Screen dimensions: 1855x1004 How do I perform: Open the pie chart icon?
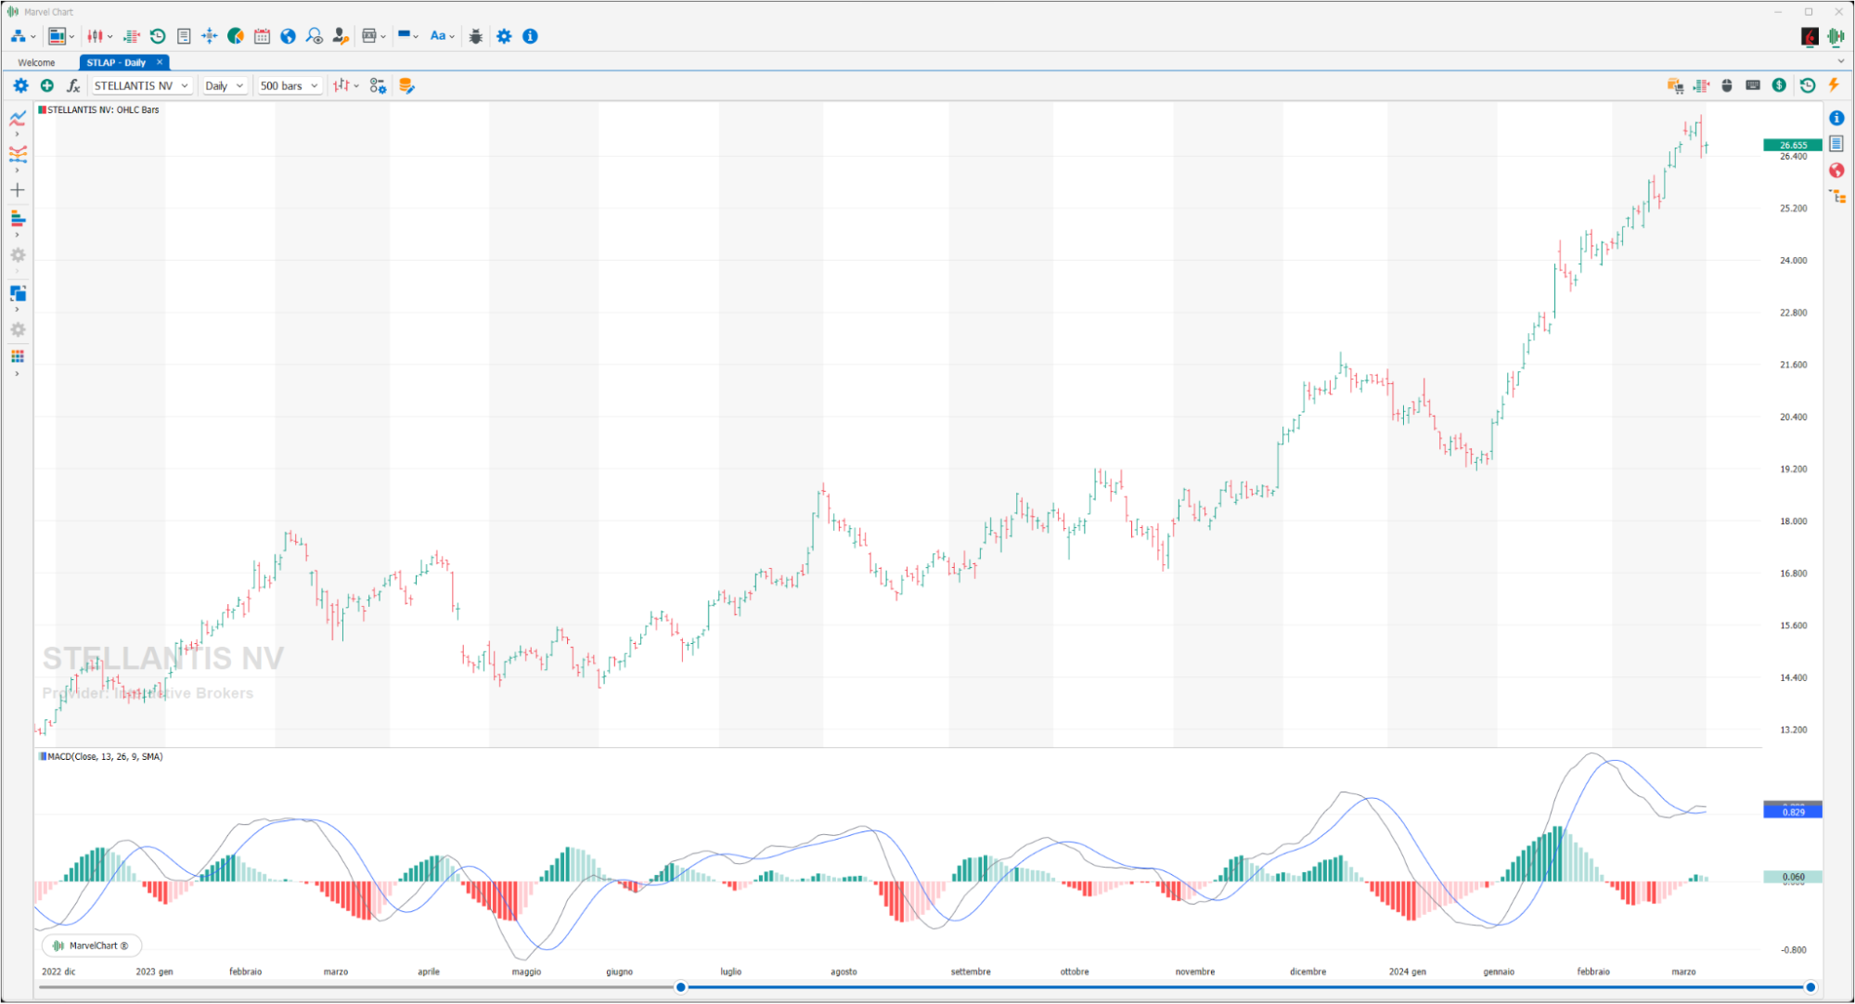[x=236, y=36]
